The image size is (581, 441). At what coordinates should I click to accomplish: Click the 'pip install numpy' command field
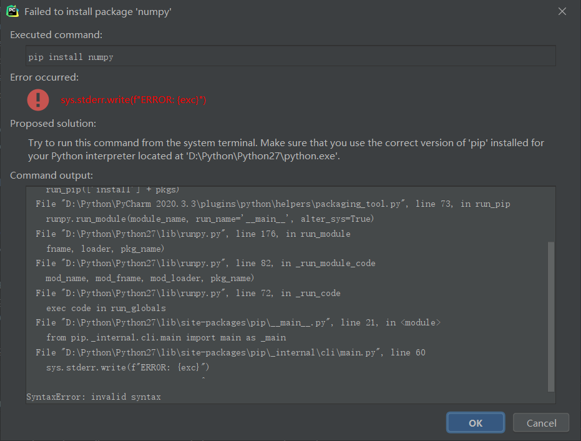291,56
